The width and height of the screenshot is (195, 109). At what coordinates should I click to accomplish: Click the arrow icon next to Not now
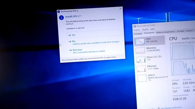[70, 50]
